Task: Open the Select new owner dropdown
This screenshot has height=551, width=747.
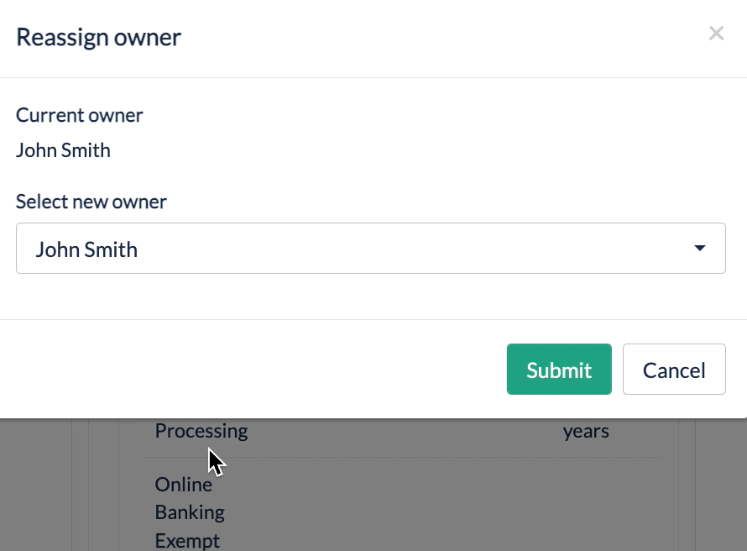Action: coord(369,248)
